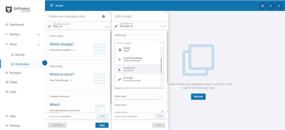This screenshot has width=285, height=130.
Task: Open the user account icon in header
Action: [279, 6]
